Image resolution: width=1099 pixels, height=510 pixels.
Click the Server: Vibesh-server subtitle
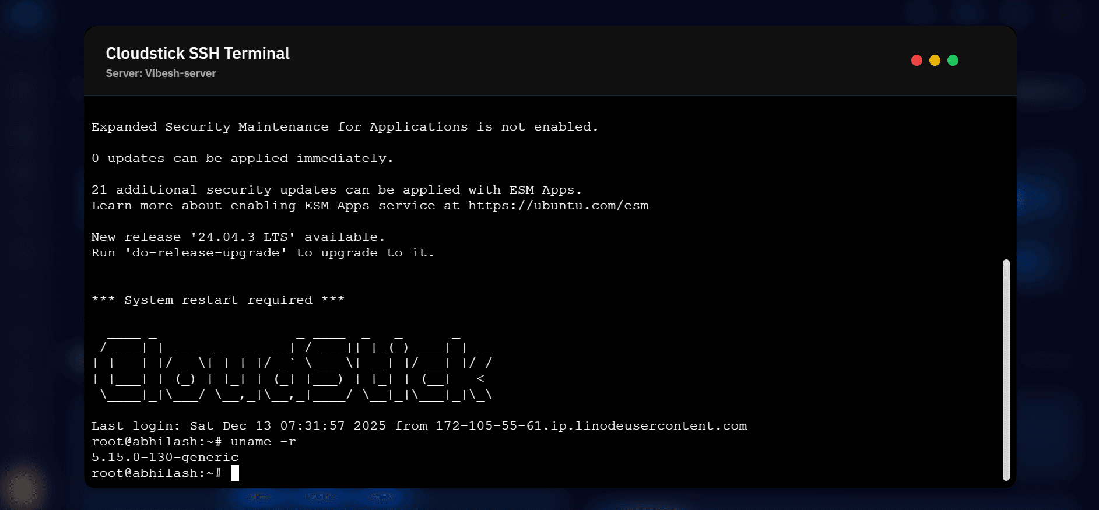coord(161,73)
